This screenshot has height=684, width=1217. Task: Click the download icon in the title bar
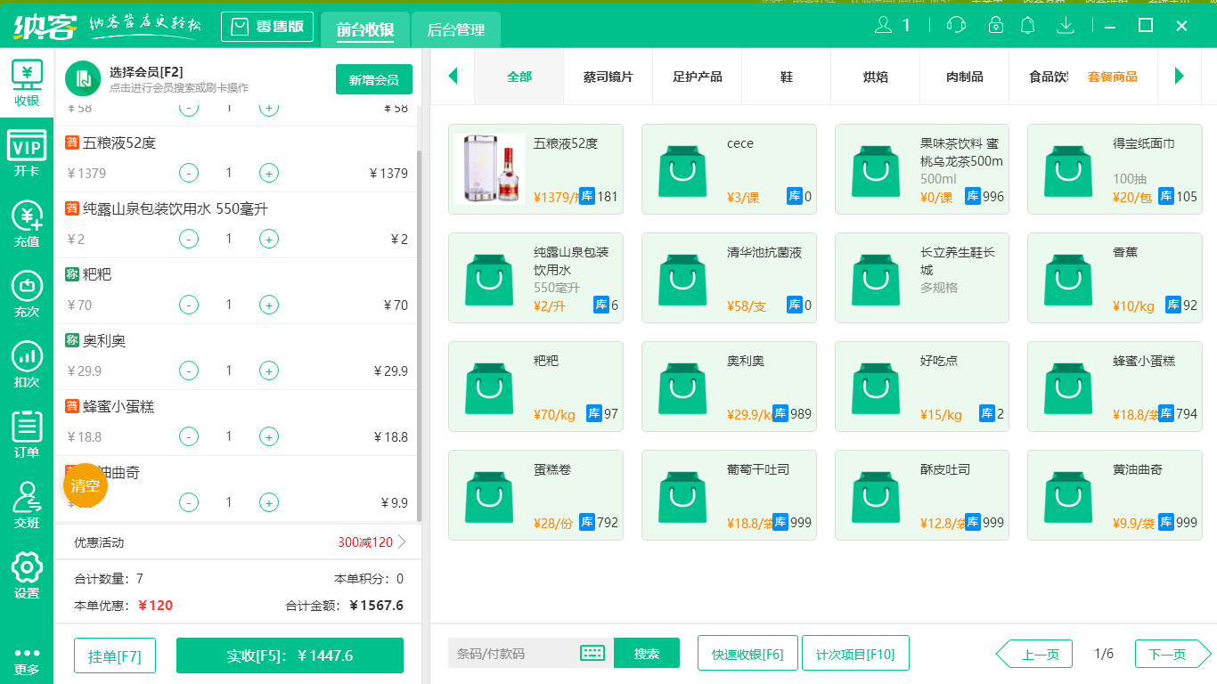tap(1066, 25)
